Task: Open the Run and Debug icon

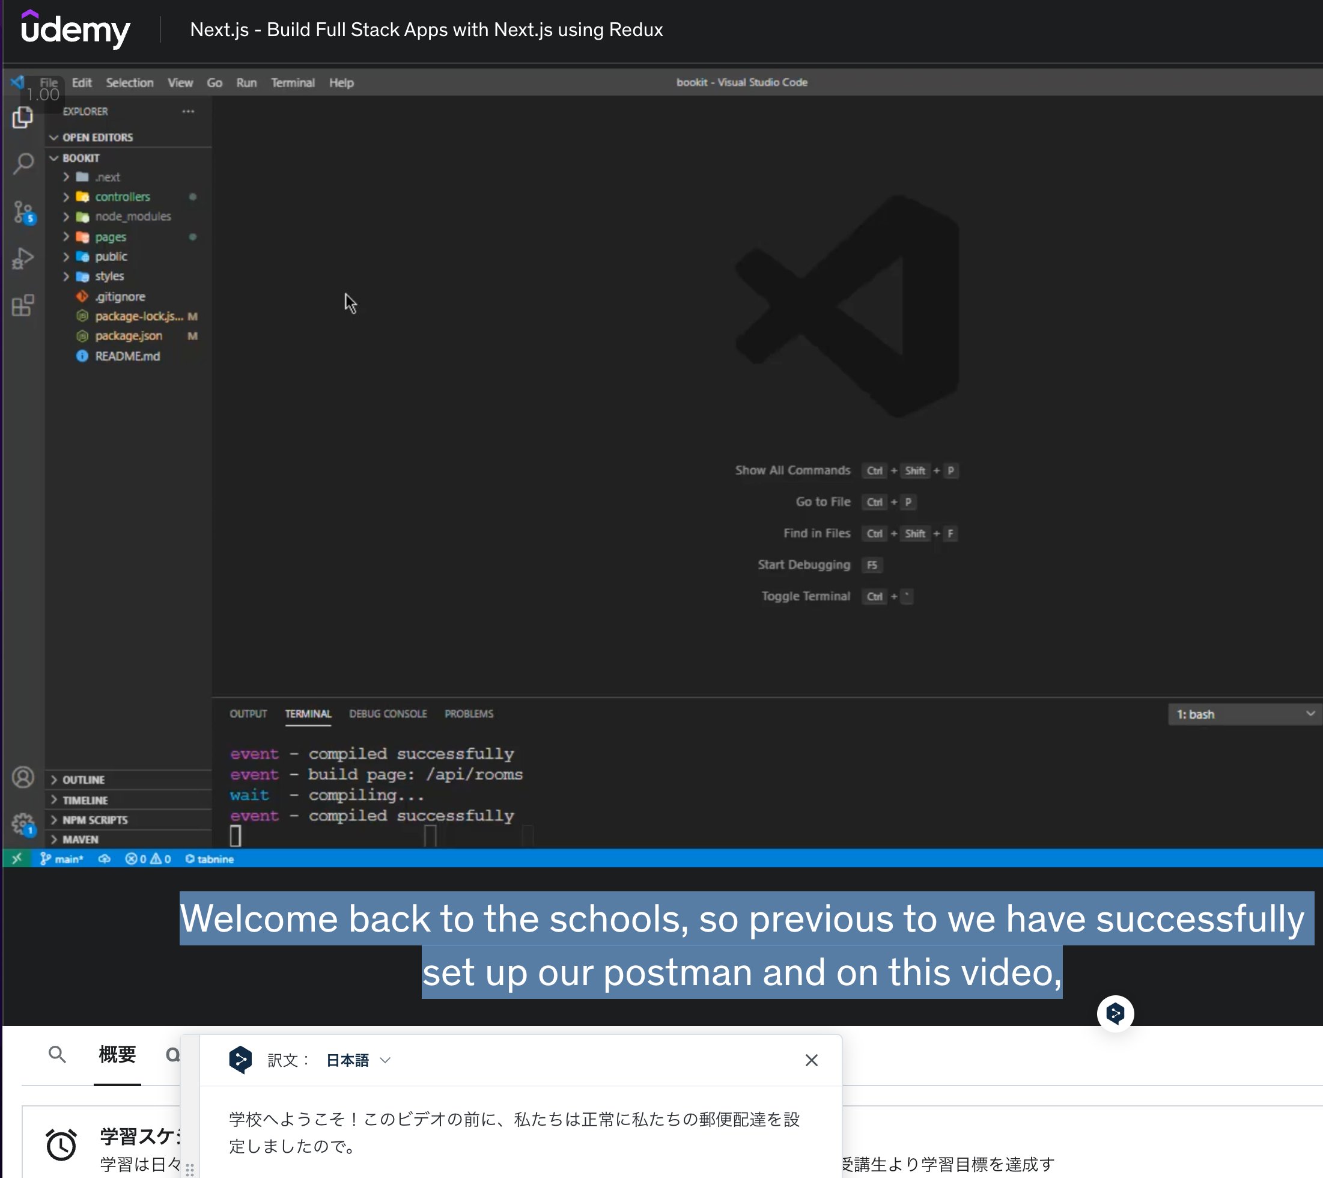Action: point(23,258)
